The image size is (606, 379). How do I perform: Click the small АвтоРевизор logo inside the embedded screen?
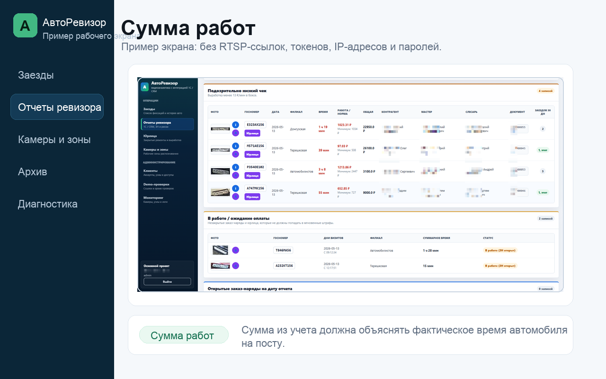(x=145, y=87)
